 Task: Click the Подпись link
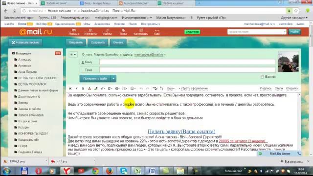click(x=266, y=88)
